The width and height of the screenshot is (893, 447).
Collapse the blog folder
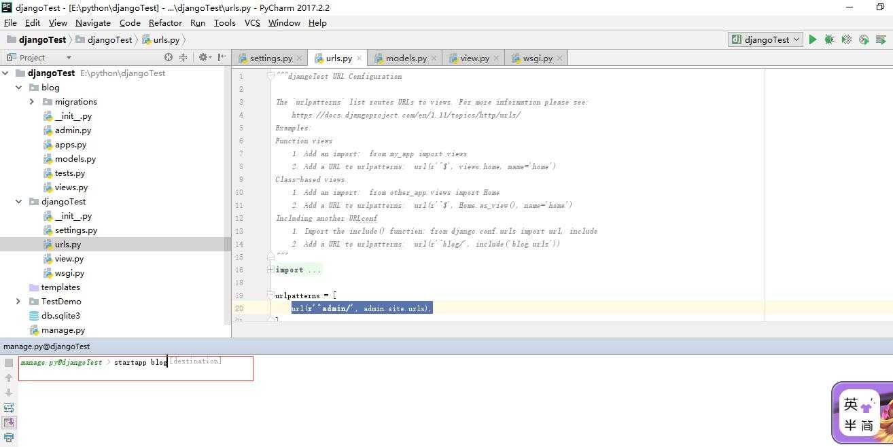click(x=18, y=87)
